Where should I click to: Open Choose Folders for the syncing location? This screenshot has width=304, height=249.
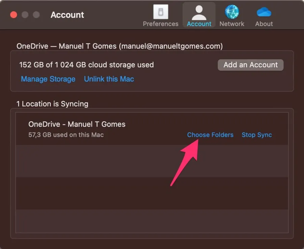coord(210,135)
